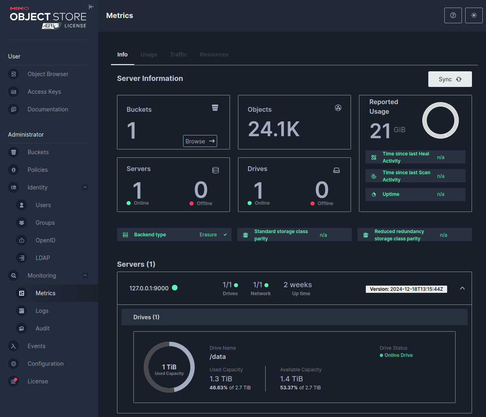Screen dimensions: 486x417
Task: Collapse the Identity menu chevron
Action: pyautogui.click(x=85, y=187)
